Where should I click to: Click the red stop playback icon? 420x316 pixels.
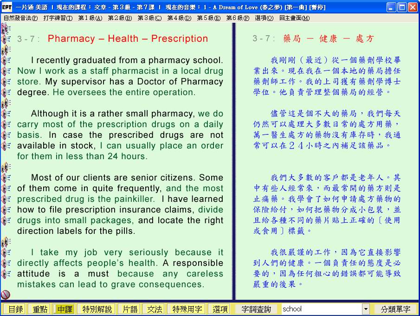point(6,295)
